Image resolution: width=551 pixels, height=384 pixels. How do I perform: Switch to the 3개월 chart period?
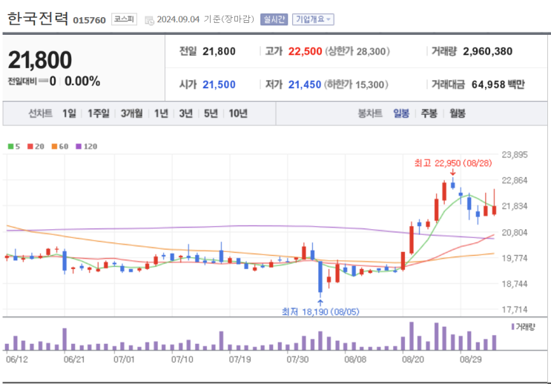click(x=131, y=113)
